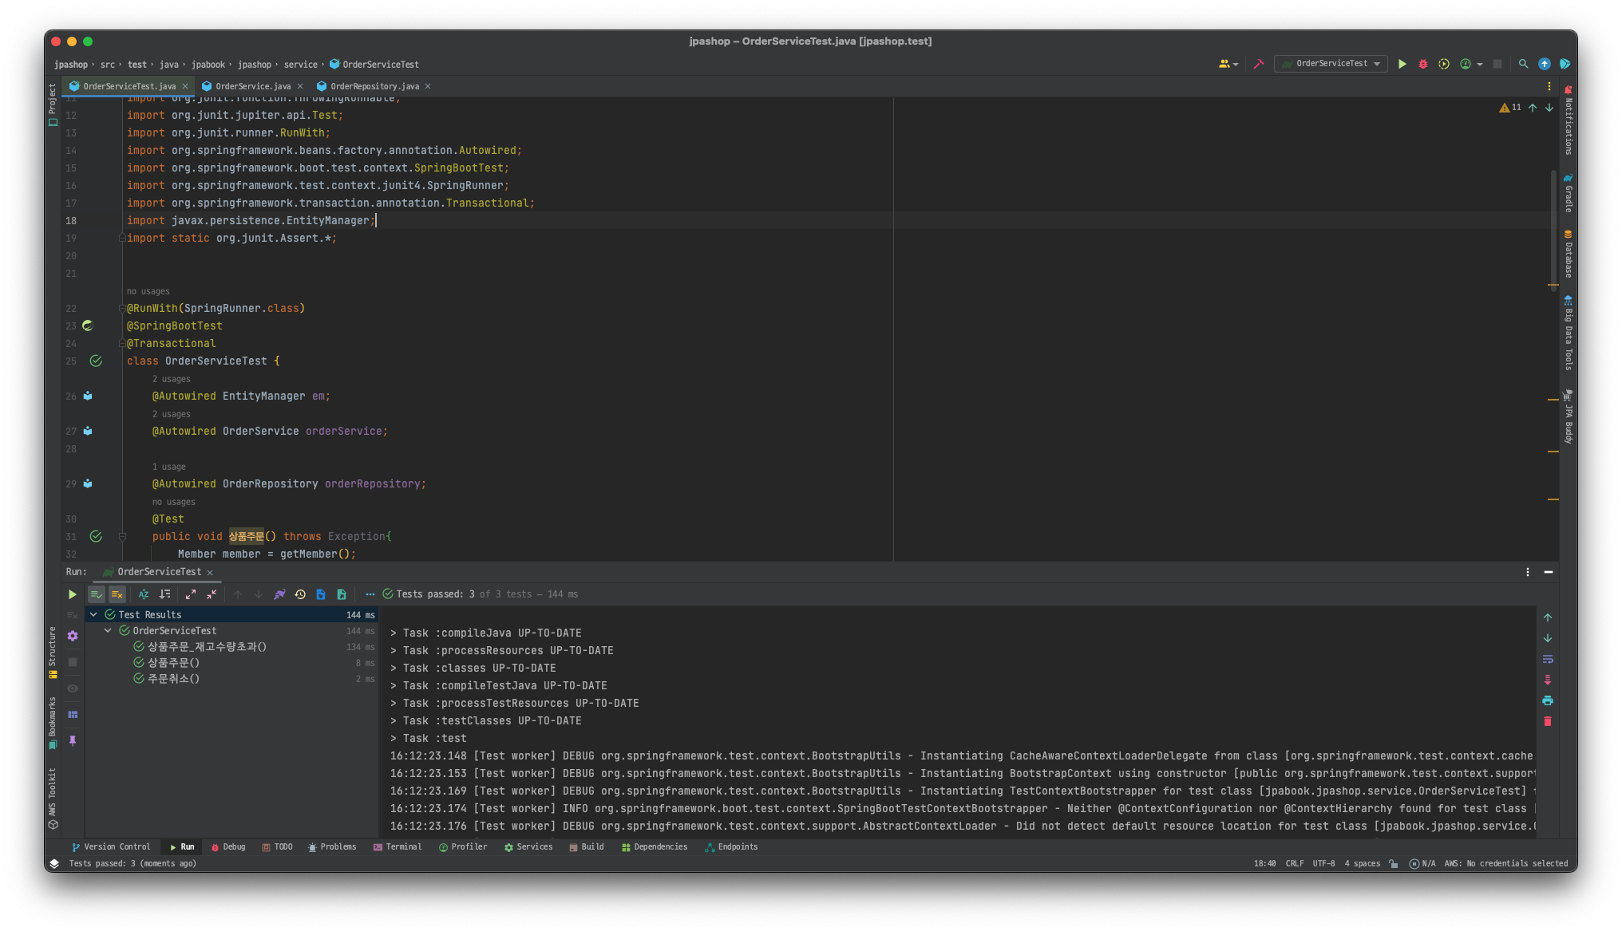This screenshot has width=1622, height=931.
Task: Import tests from file icon
Action: 321,594
